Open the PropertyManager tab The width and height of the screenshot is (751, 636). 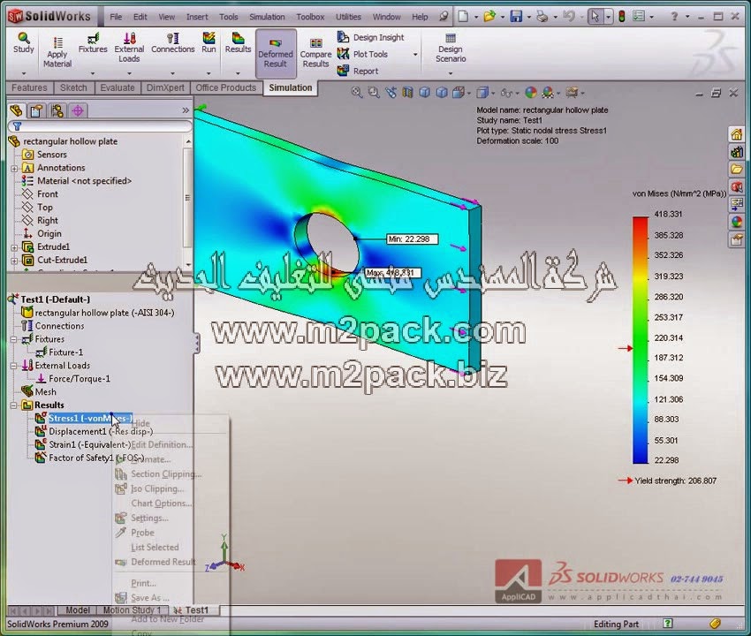(36, 110)
